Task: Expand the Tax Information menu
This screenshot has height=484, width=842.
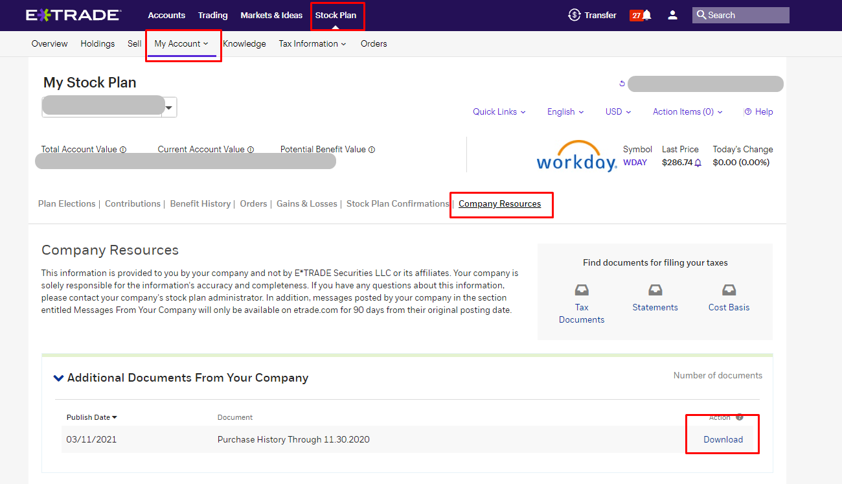Action: (x=312, y=44)
